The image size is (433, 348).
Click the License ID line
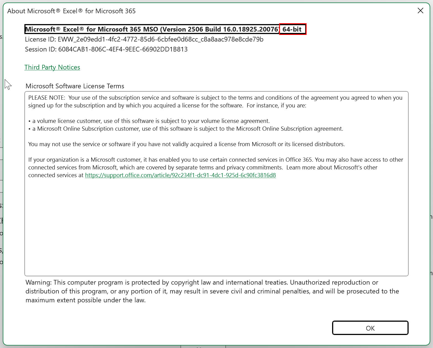144,39
